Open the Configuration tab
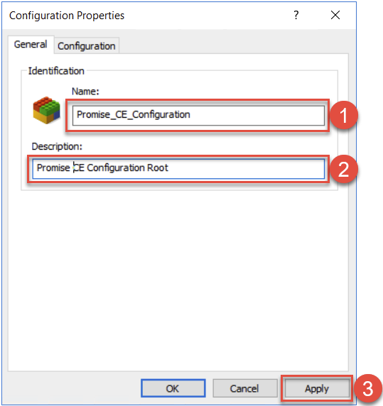The width and height of the screenshot is (383, 406). (x=87, y=46)
